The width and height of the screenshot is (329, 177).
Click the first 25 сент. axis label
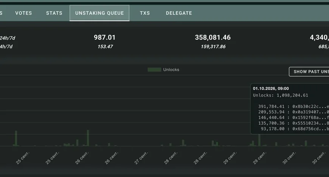pyautogui.click(x=23, y=158)
